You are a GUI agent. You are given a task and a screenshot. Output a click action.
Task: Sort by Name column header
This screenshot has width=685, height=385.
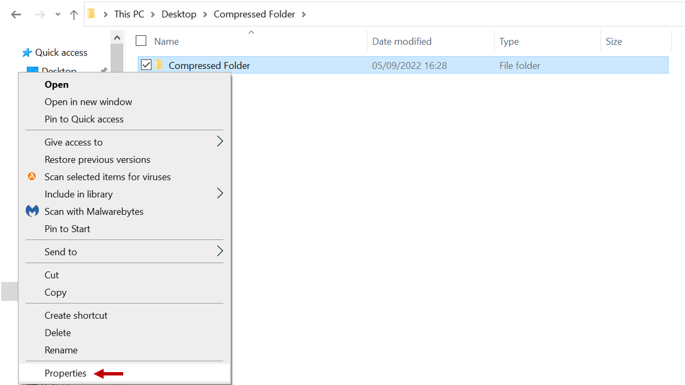click(166, 41)
